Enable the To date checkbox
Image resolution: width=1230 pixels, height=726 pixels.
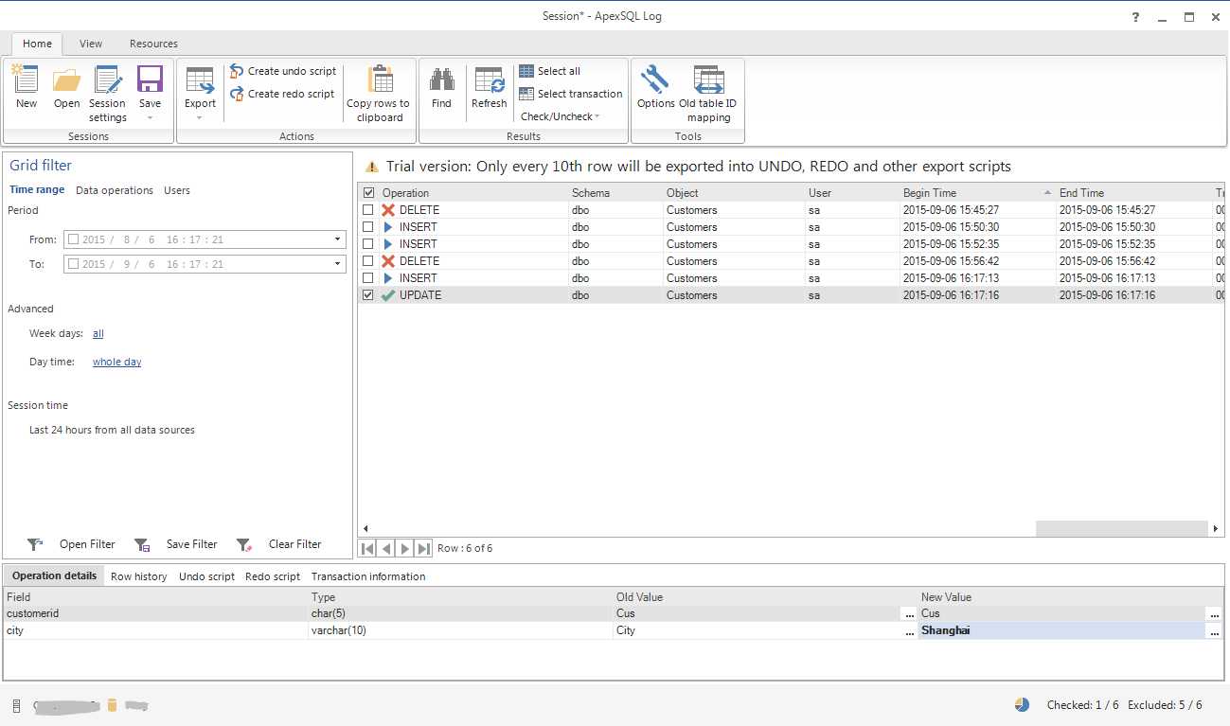[73, 264]
